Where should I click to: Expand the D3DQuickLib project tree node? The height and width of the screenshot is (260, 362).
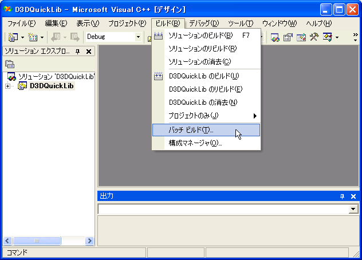pyautogui.click(x=7, y=86)
